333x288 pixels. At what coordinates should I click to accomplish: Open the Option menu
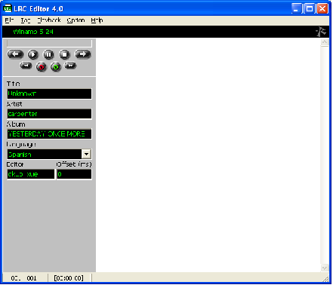76,20
